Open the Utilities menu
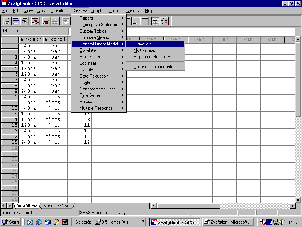This screenshot has width=302, height=227. click(115, 11)
